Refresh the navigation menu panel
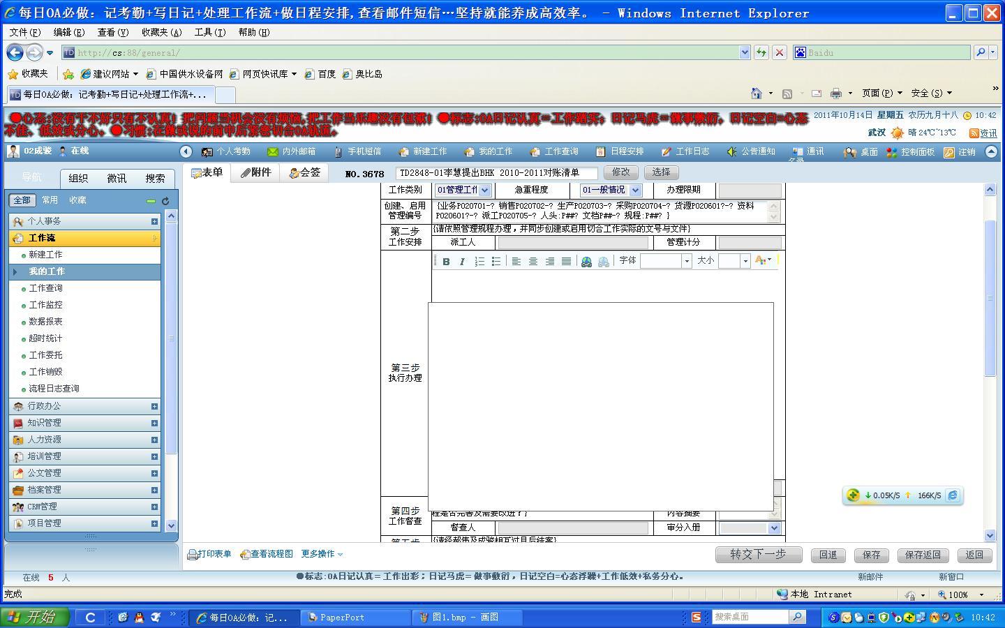 tap(165, 201)
